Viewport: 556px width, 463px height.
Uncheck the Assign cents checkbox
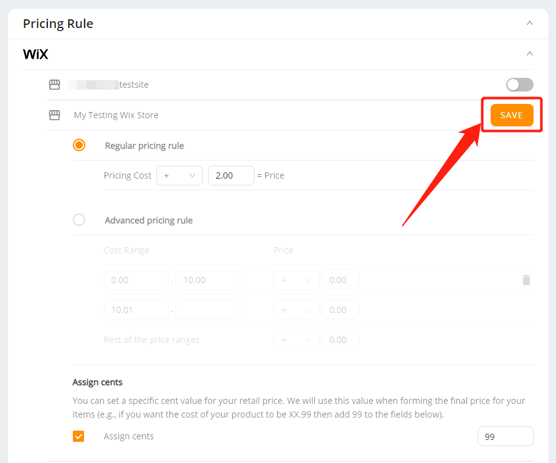pos(78,436)
